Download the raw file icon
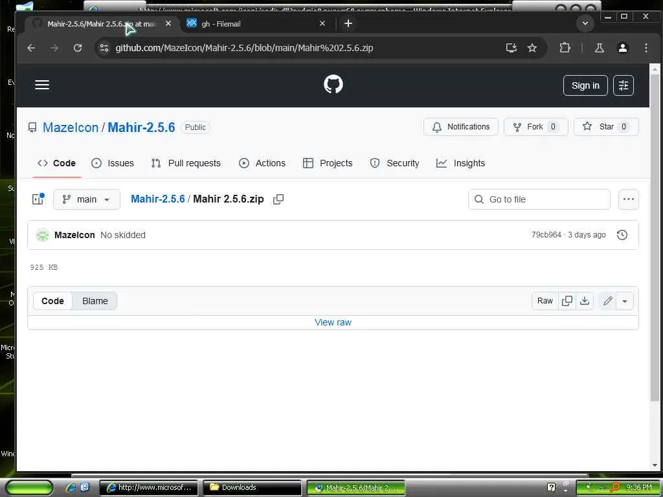 [x=585, y=301]
